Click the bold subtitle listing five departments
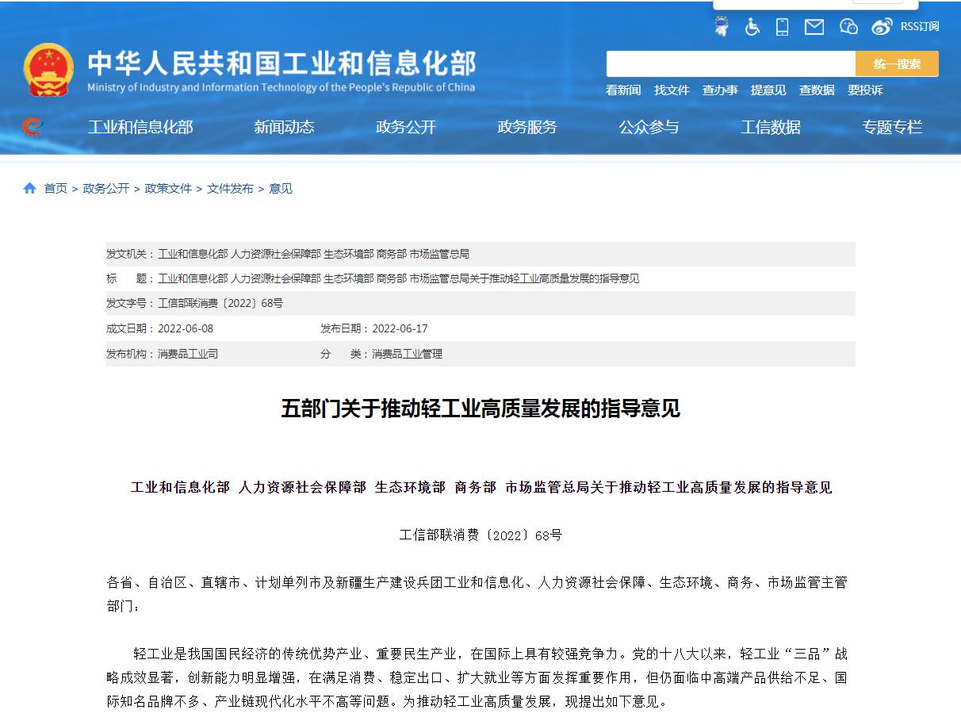 (481, 487)
